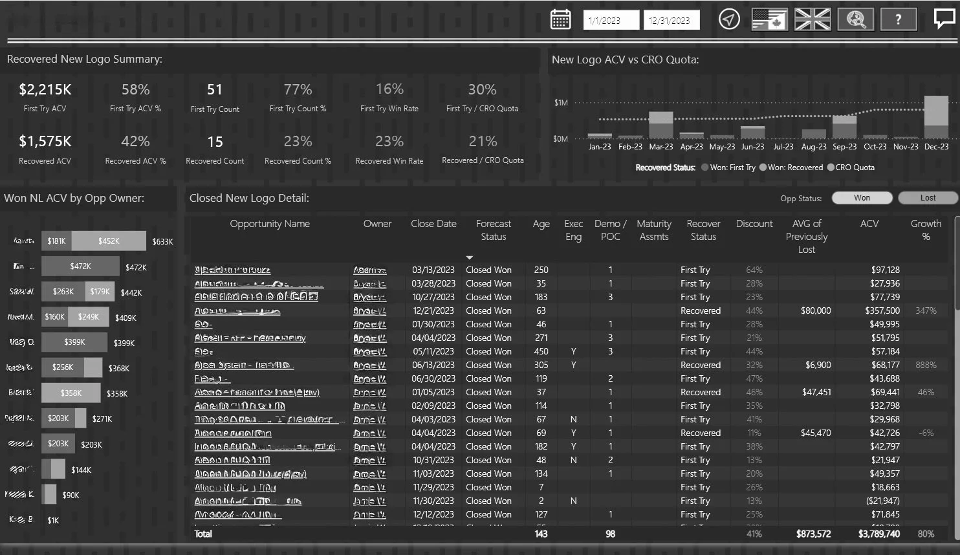Click the $358K owner bar
The width and height of the screenshot is (960, 555).
coord(71,393)
